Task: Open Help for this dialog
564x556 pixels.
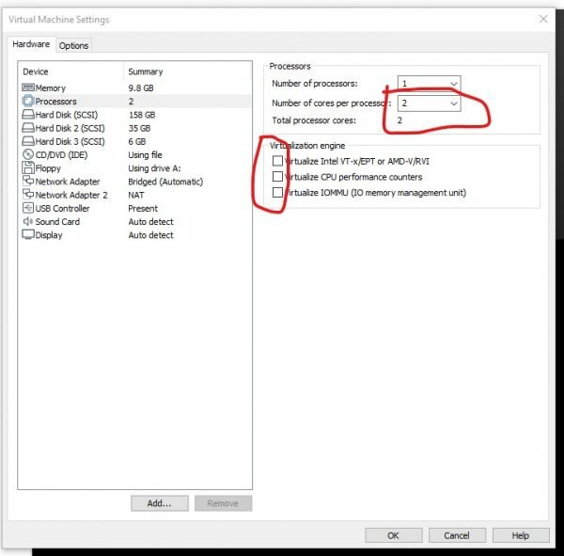Action: point(521,535)
